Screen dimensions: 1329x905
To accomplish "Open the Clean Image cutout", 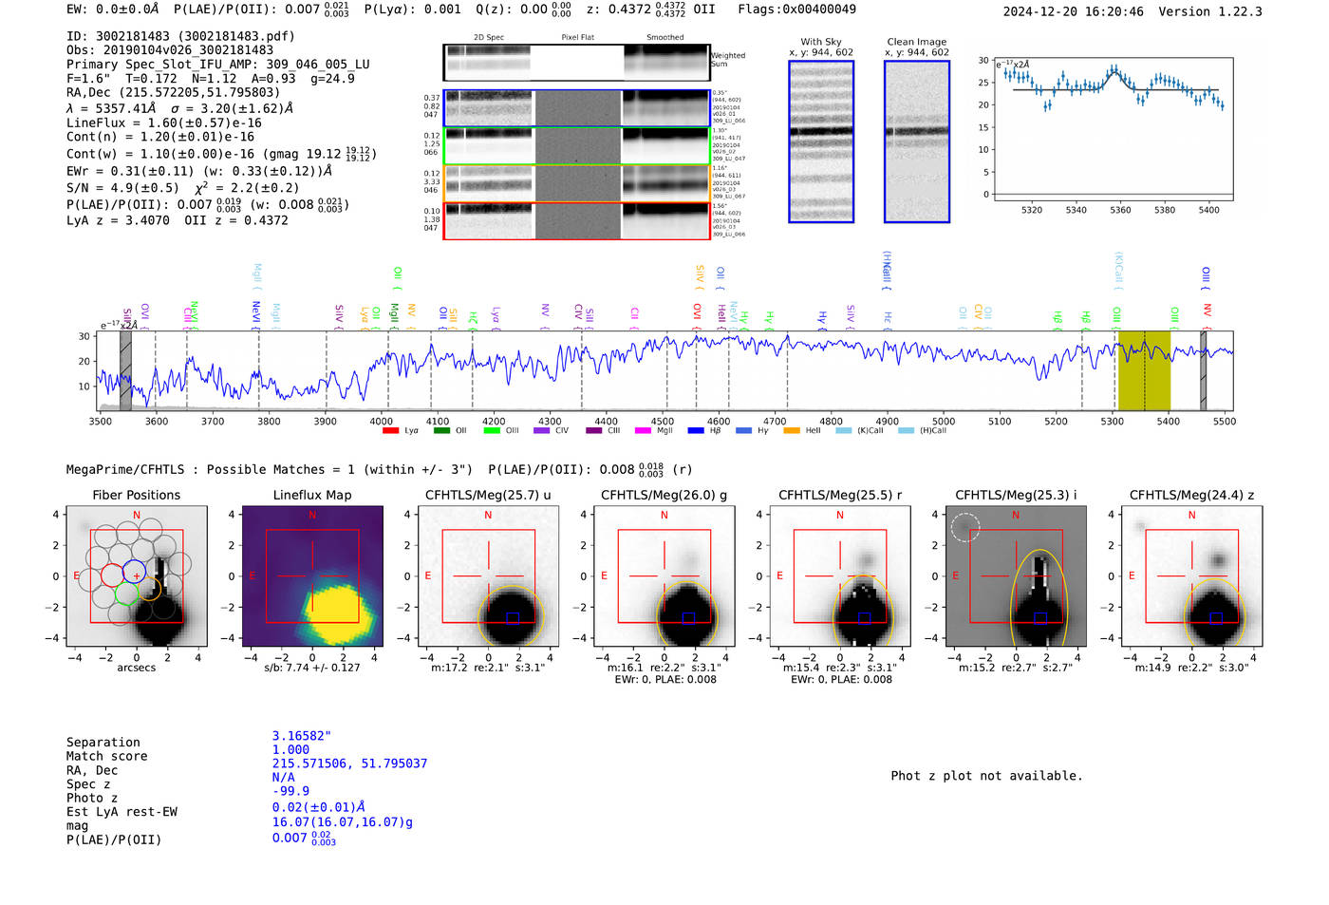I will point(917,141).
